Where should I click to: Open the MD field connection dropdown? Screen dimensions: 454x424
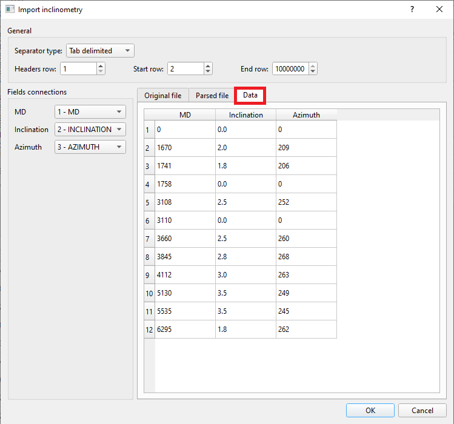click(90, 112)
